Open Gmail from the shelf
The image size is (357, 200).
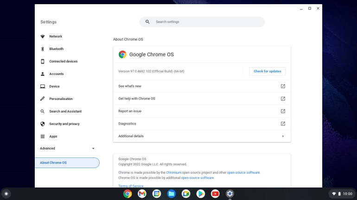[142, 194]
